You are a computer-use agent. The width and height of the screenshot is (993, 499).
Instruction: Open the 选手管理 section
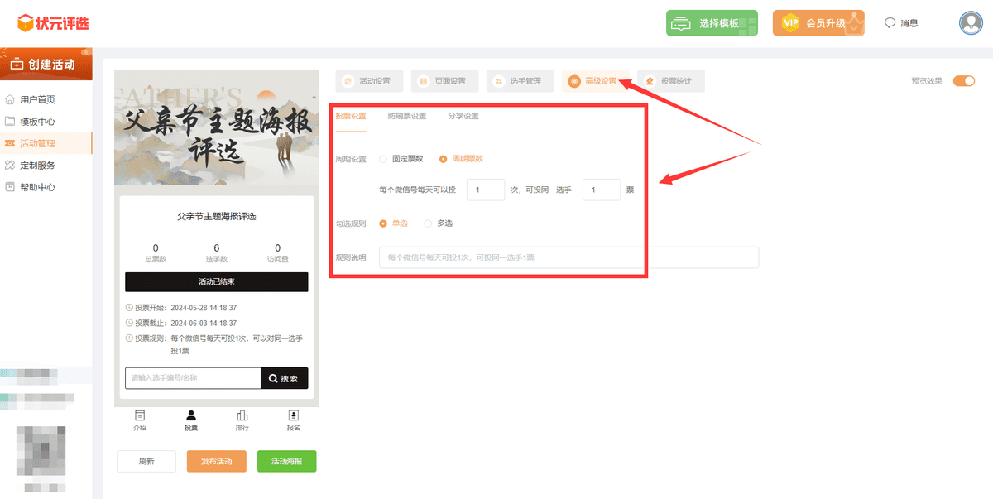520,80
